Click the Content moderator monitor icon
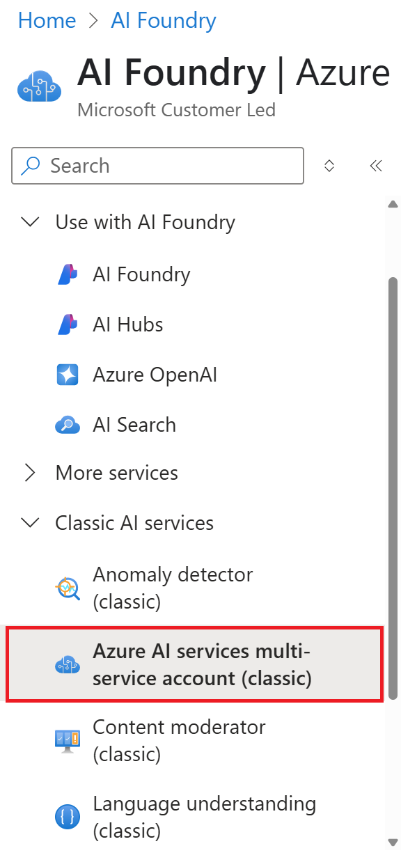 coord(68,739)
